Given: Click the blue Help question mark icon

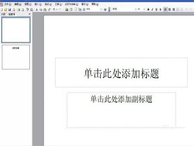Looking at the screenshot, I should coord(105,9).
